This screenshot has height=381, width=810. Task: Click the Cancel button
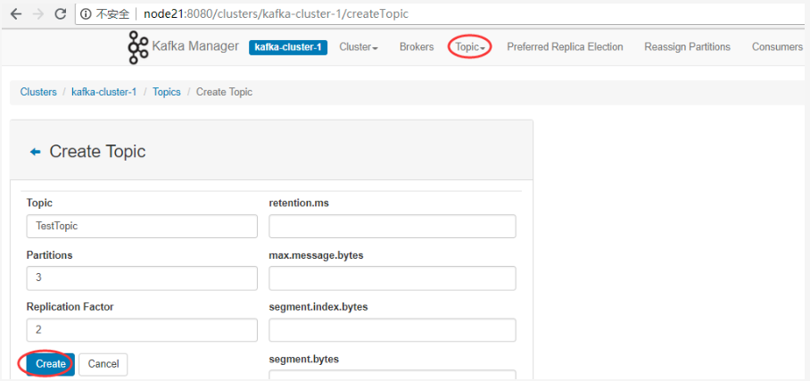point(103,364)
